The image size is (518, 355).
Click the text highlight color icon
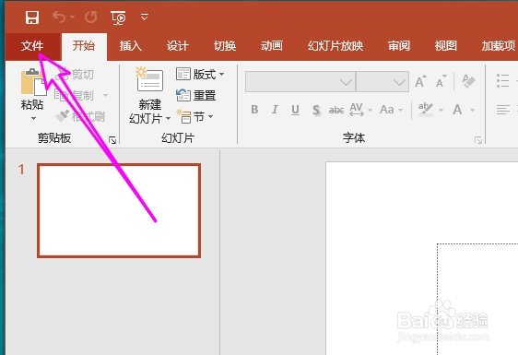point(426,110)
